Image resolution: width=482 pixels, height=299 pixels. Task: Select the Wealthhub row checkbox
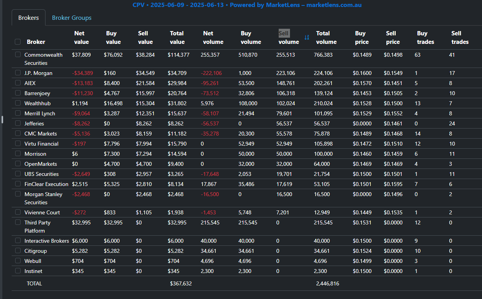coord(17,103)
